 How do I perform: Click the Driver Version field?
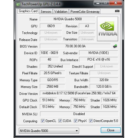pyautogui.click(x=79, y=93)
